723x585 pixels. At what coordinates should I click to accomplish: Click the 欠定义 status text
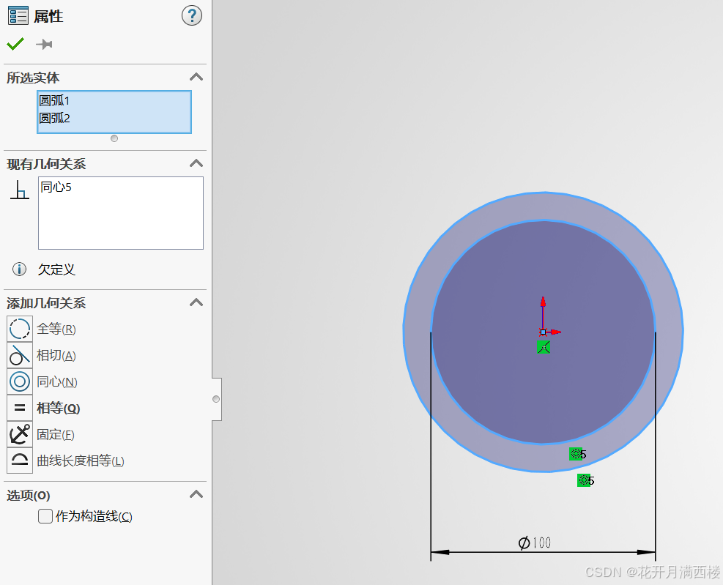(56, 269)
